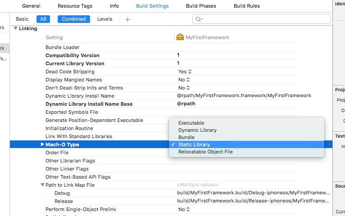Click the Release link map path value
This screenshot has height=216, width=345.
click(x=253, y=201)
